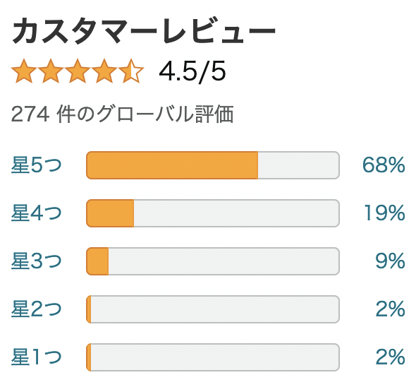Screen dimensions: 416x387
Task: Click the 3-star histogram bar
Action: pos(213,261)
